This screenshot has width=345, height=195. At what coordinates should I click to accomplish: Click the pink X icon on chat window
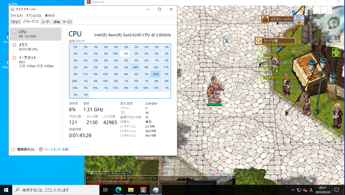point(217,173)
